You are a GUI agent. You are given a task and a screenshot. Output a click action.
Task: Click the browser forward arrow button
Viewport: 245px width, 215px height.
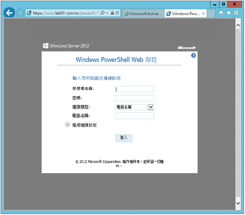coord(20,13)
